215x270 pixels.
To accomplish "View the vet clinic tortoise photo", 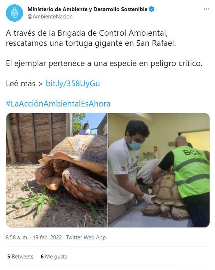I will point(159,170).
